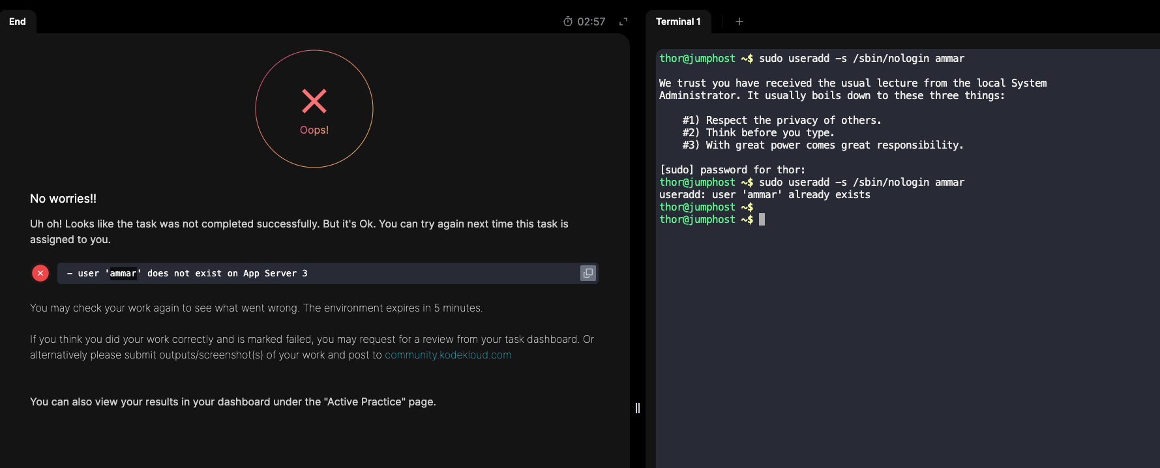Screen dimensions: 1160x468
Task: Click the panel resize divider handle
Action: click(x=638, y=408)
